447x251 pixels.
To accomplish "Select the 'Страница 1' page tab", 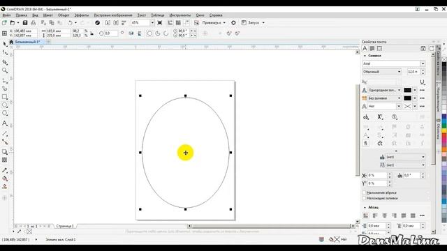I will pos(65,226).
